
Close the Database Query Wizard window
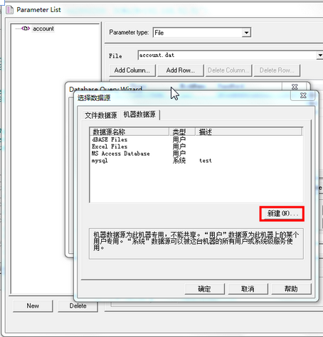[x=295, y=87]
